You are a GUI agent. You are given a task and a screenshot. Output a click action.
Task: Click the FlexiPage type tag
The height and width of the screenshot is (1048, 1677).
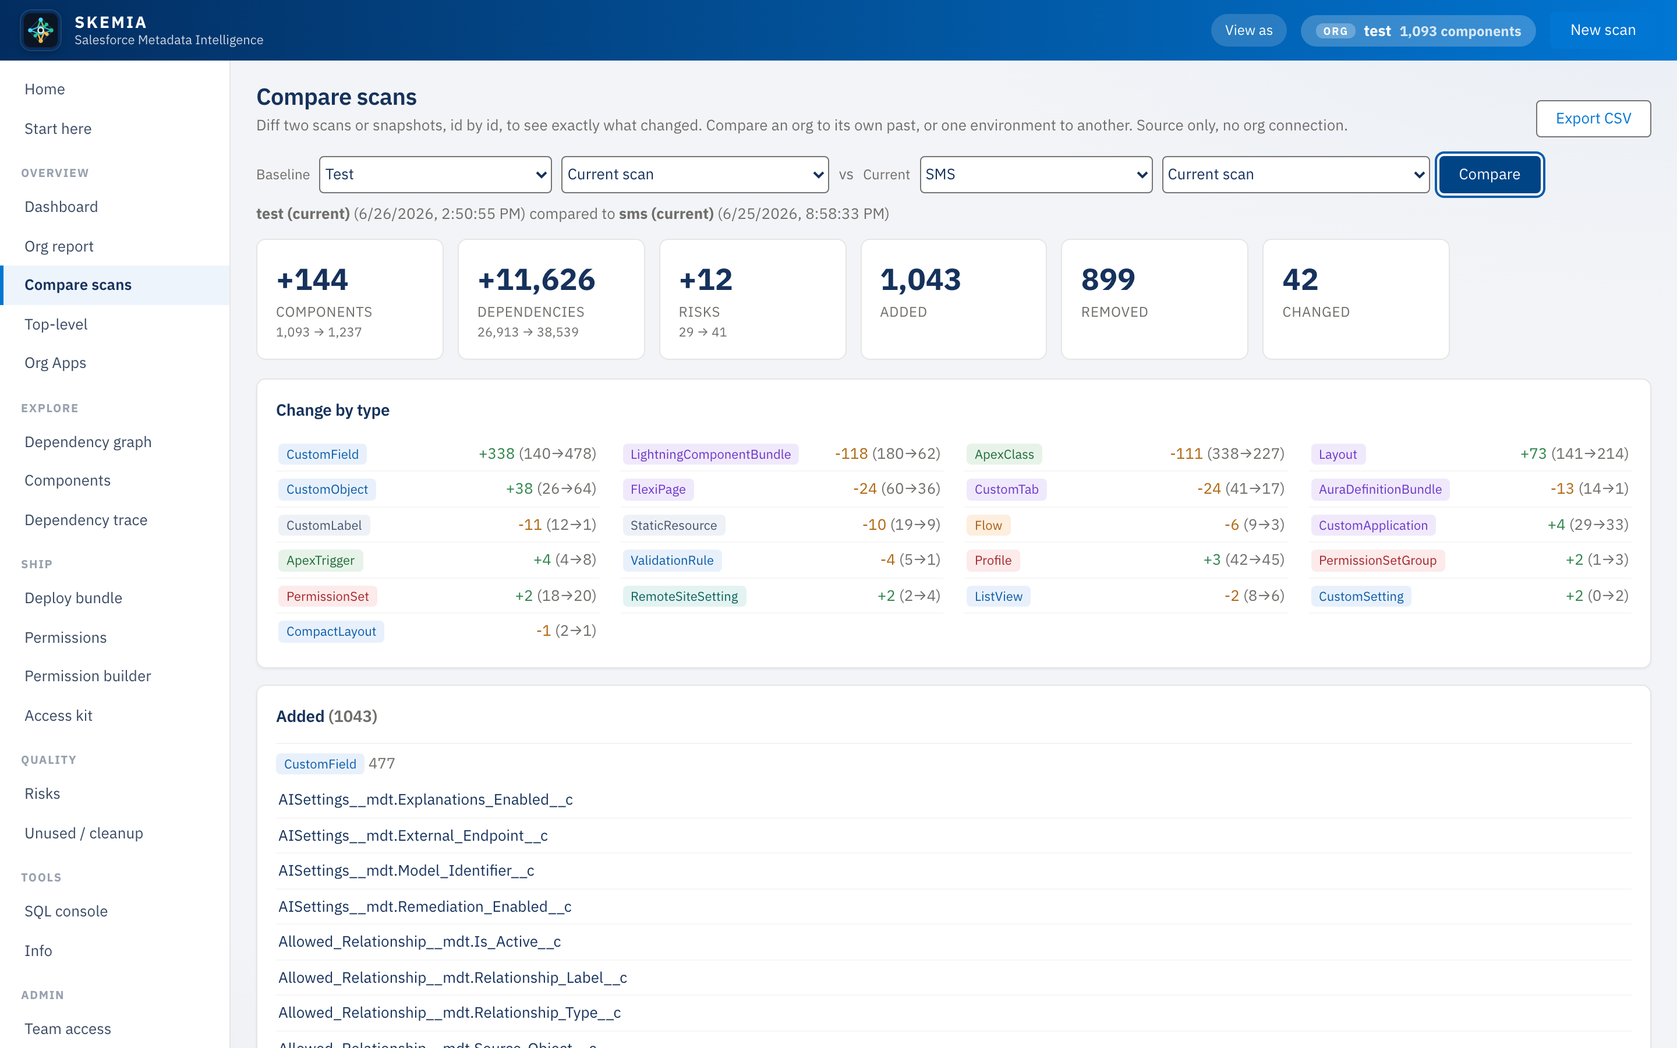[x=657, y=490]
